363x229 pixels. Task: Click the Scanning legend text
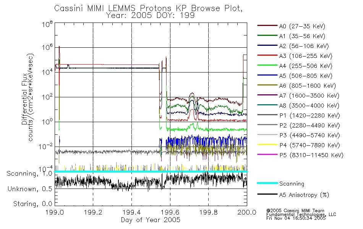(292, 184)
